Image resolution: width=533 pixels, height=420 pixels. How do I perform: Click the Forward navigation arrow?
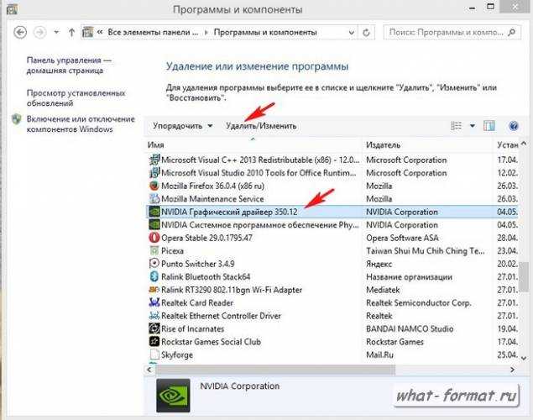point(39,33)
